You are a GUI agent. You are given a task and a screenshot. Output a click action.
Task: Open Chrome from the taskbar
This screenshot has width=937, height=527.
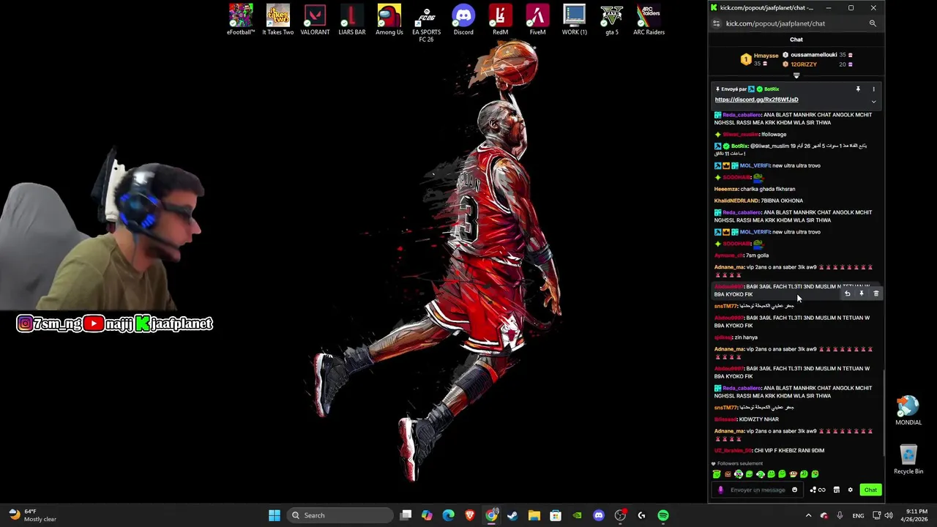point(491,515)
